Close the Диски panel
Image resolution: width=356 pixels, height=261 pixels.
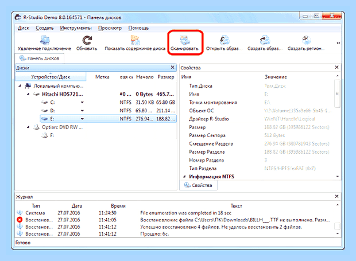173,67
